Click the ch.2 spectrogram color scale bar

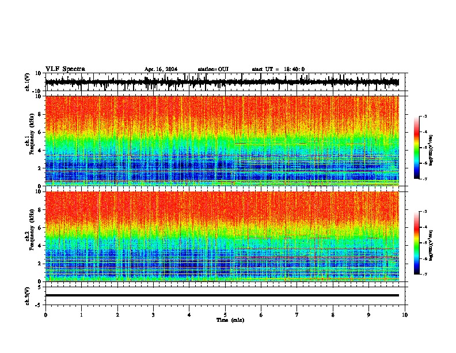pyautogui.click(x=417, y=243)
